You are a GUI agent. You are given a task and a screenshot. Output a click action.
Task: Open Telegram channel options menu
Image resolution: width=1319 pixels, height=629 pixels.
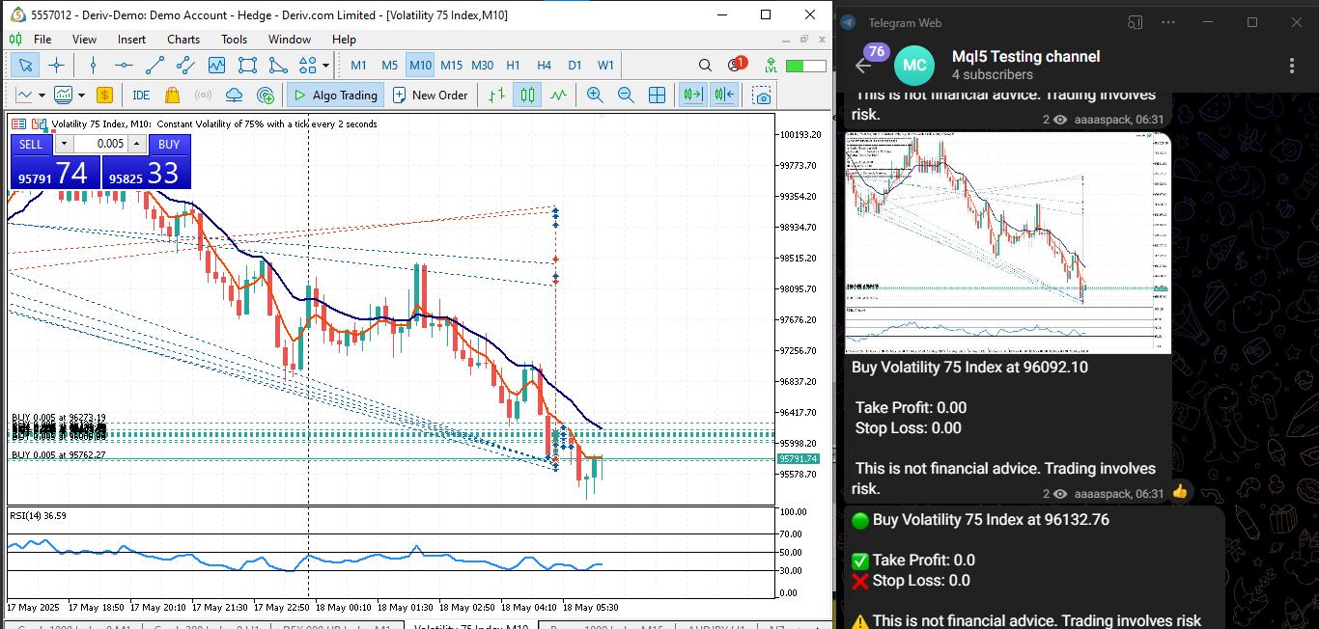(x=1292, y=66)
